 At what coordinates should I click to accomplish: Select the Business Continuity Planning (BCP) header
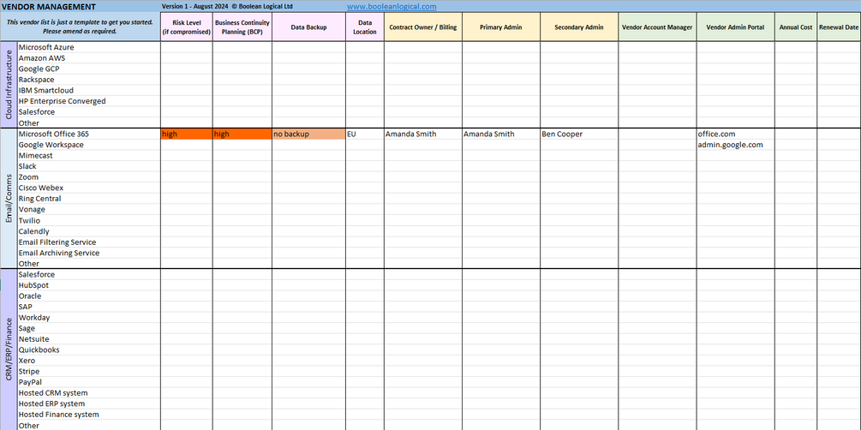(x=242, y=27)
